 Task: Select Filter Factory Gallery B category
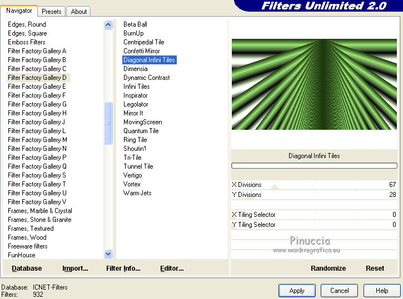coord(37,60)
